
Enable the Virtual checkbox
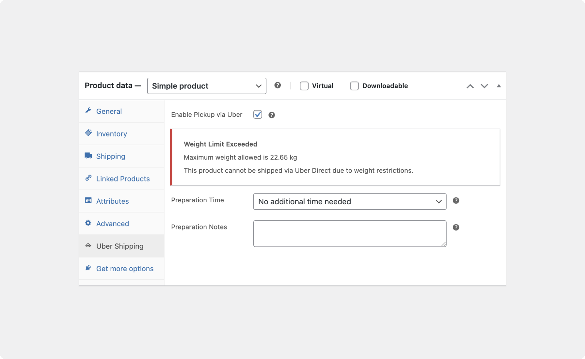point(304,86)
